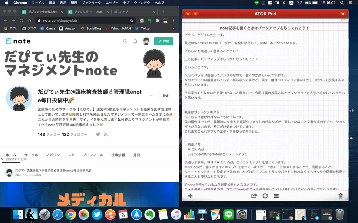
Task: Click ATOK Pad memo title line
Action: (x=264, y=28)
